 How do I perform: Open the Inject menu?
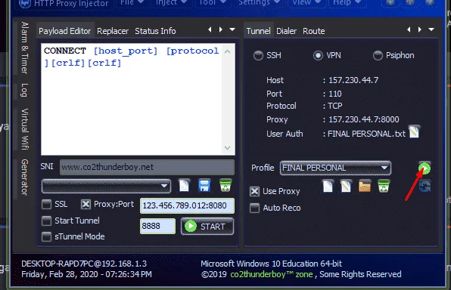point(171,3)
